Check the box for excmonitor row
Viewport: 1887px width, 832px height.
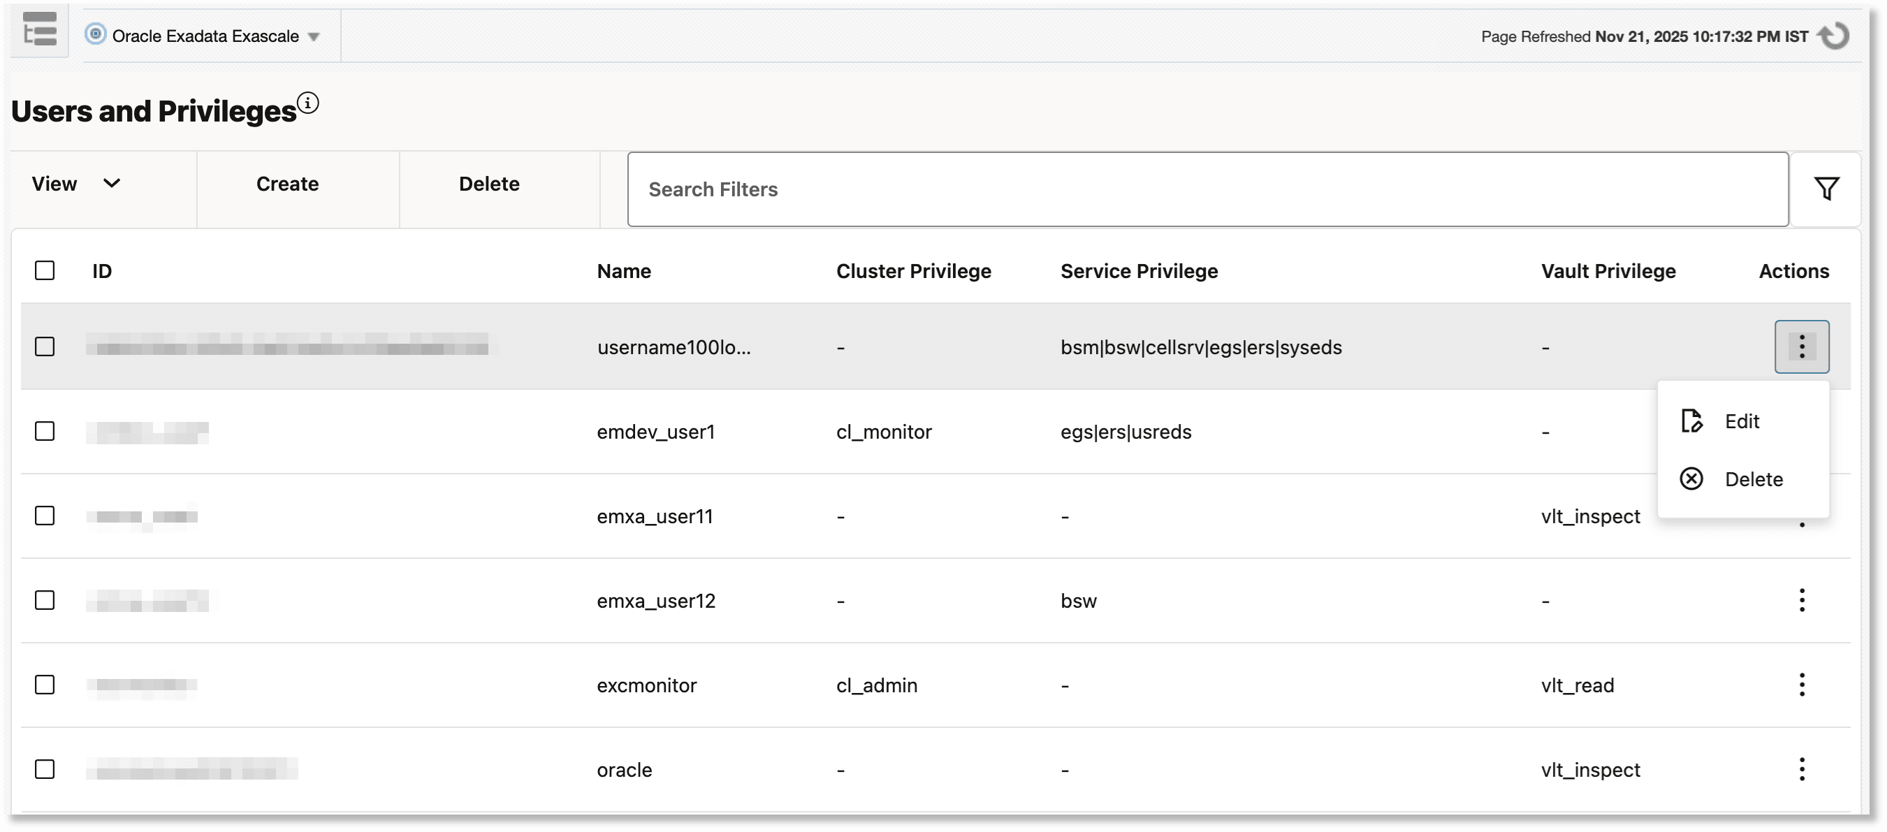[x=45, y=685]
